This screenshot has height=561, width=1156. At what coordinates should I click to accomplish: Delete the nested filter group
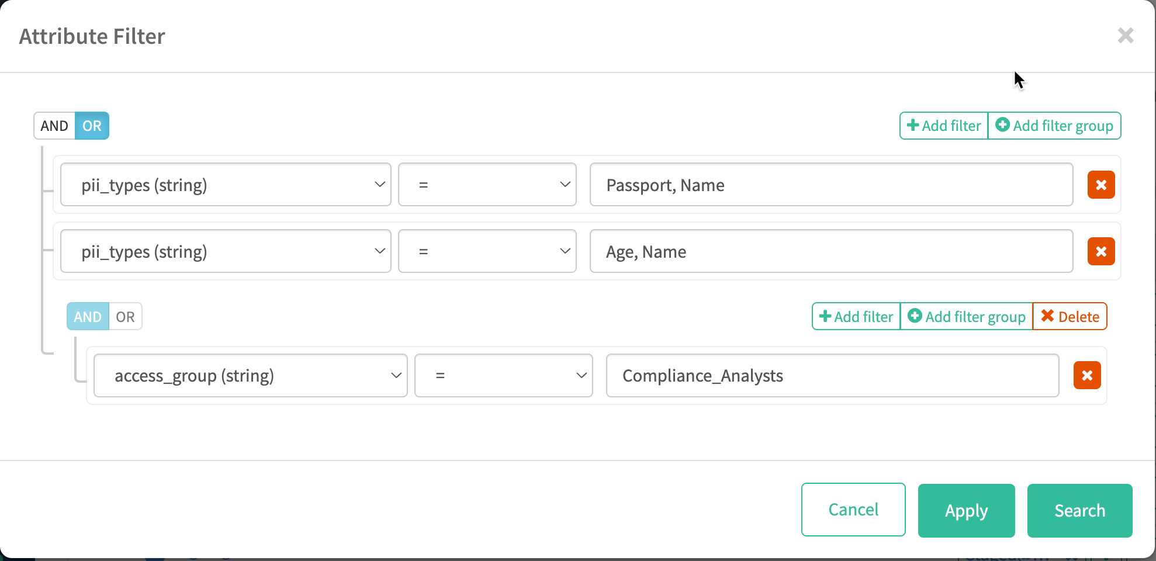[1070, 316]
